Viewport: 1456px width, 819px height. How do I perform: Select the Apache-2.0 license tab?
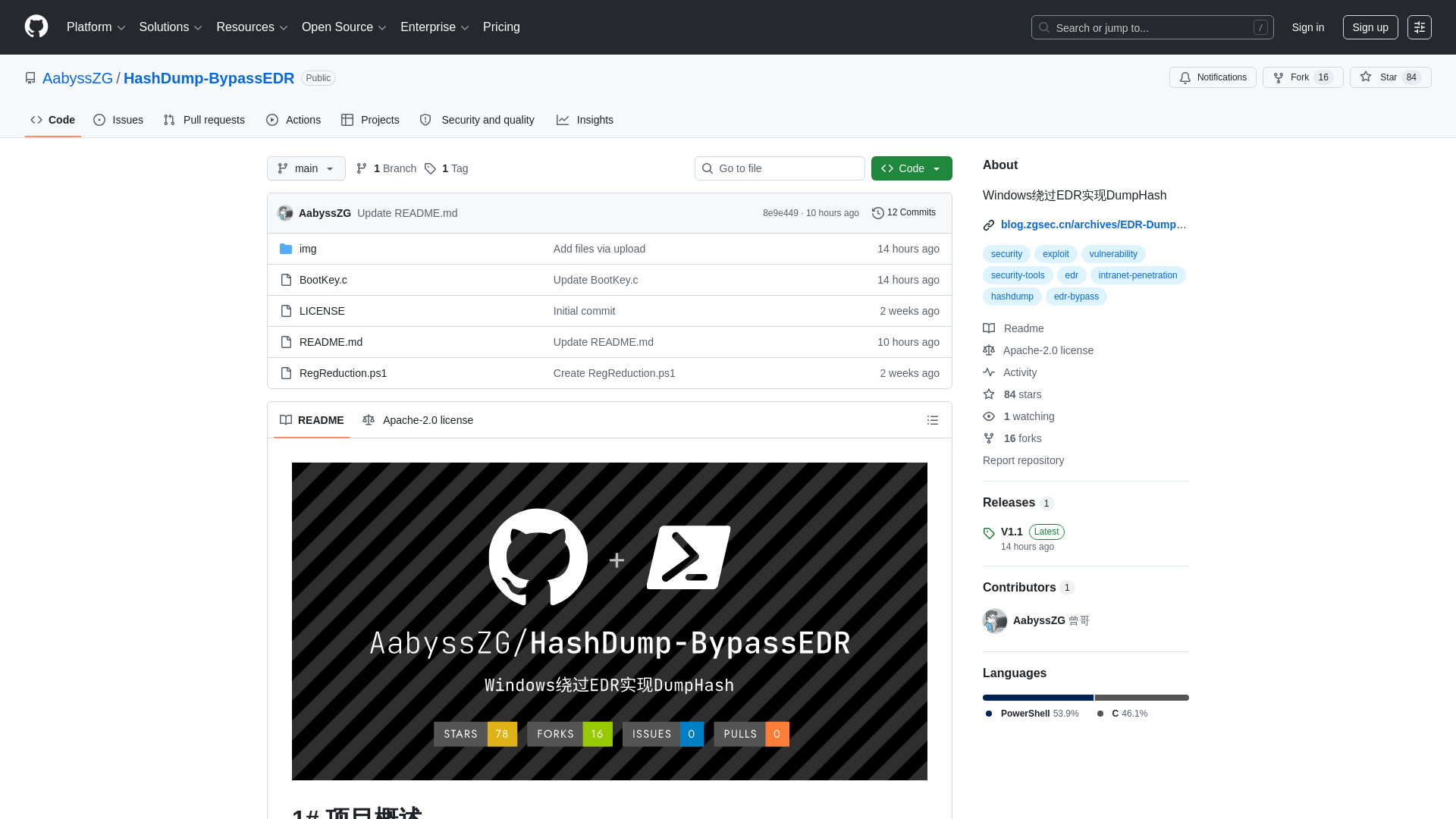(418, 420)
